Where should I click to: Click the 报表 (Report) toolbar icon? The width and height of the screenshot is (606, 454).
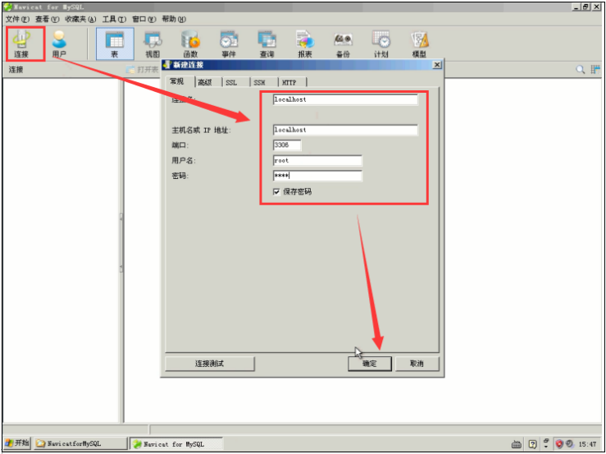pos(305,43)
